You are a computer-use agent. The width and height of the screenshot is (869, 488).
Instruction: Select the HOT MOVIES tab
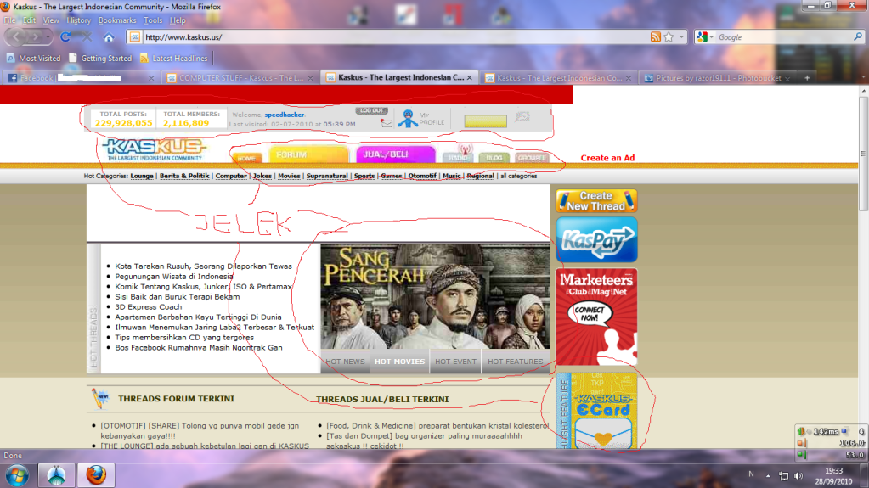point(399,362)
